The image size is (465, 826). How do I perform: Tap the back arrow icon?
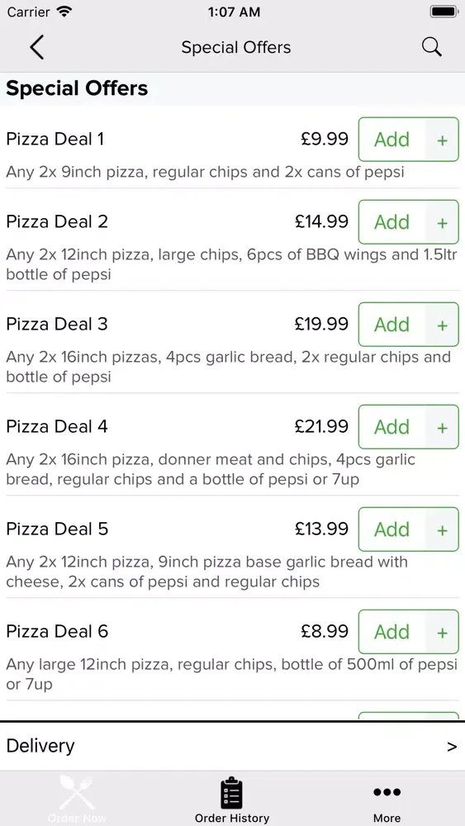click(x=37, y=47)
